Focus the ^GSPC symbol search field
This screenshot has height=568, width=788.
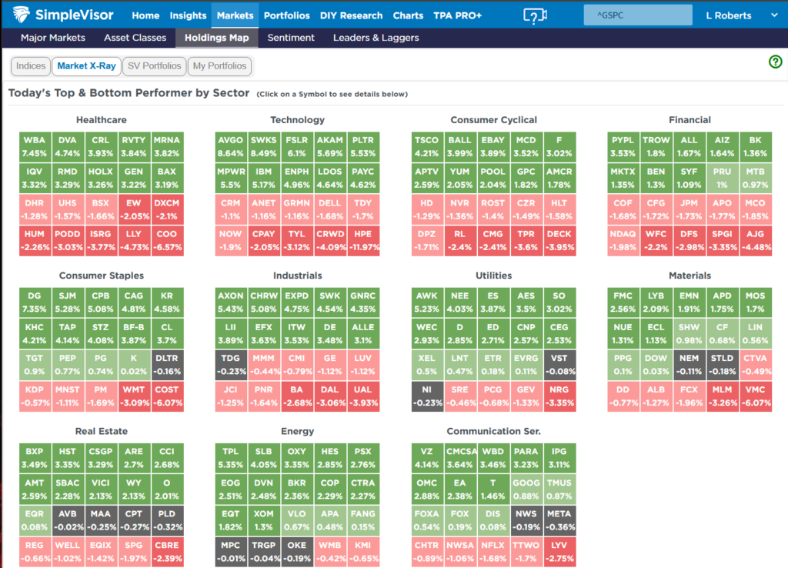click(638, 15)
